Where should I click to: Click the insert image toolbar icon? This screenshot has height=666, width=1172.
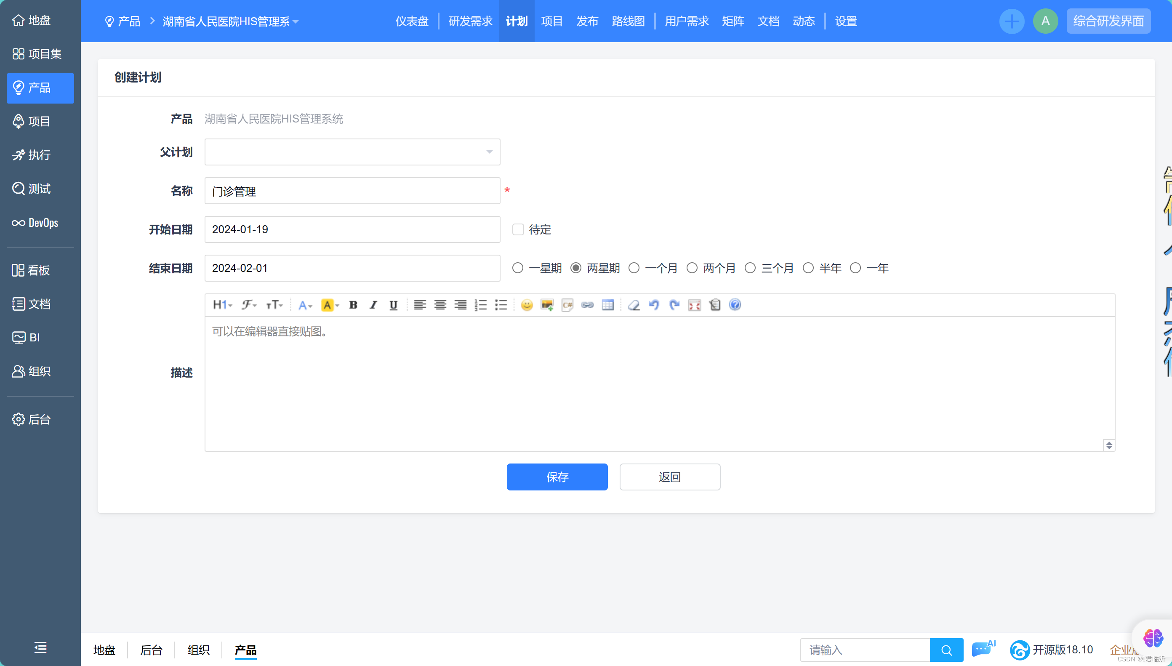(547, 305)
